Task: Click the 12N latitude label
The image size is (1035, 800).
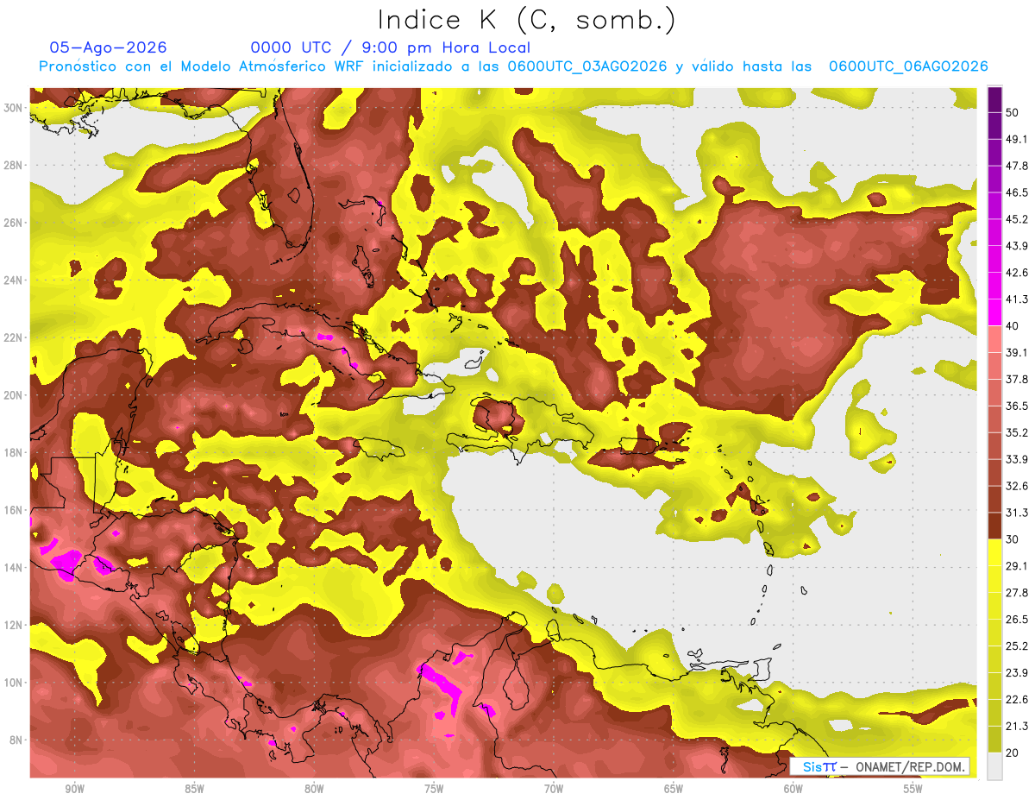Action: [14, 624]
